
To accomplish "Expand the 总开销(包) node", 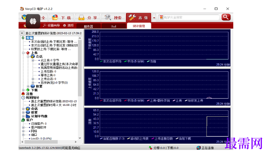I will 33,83.
